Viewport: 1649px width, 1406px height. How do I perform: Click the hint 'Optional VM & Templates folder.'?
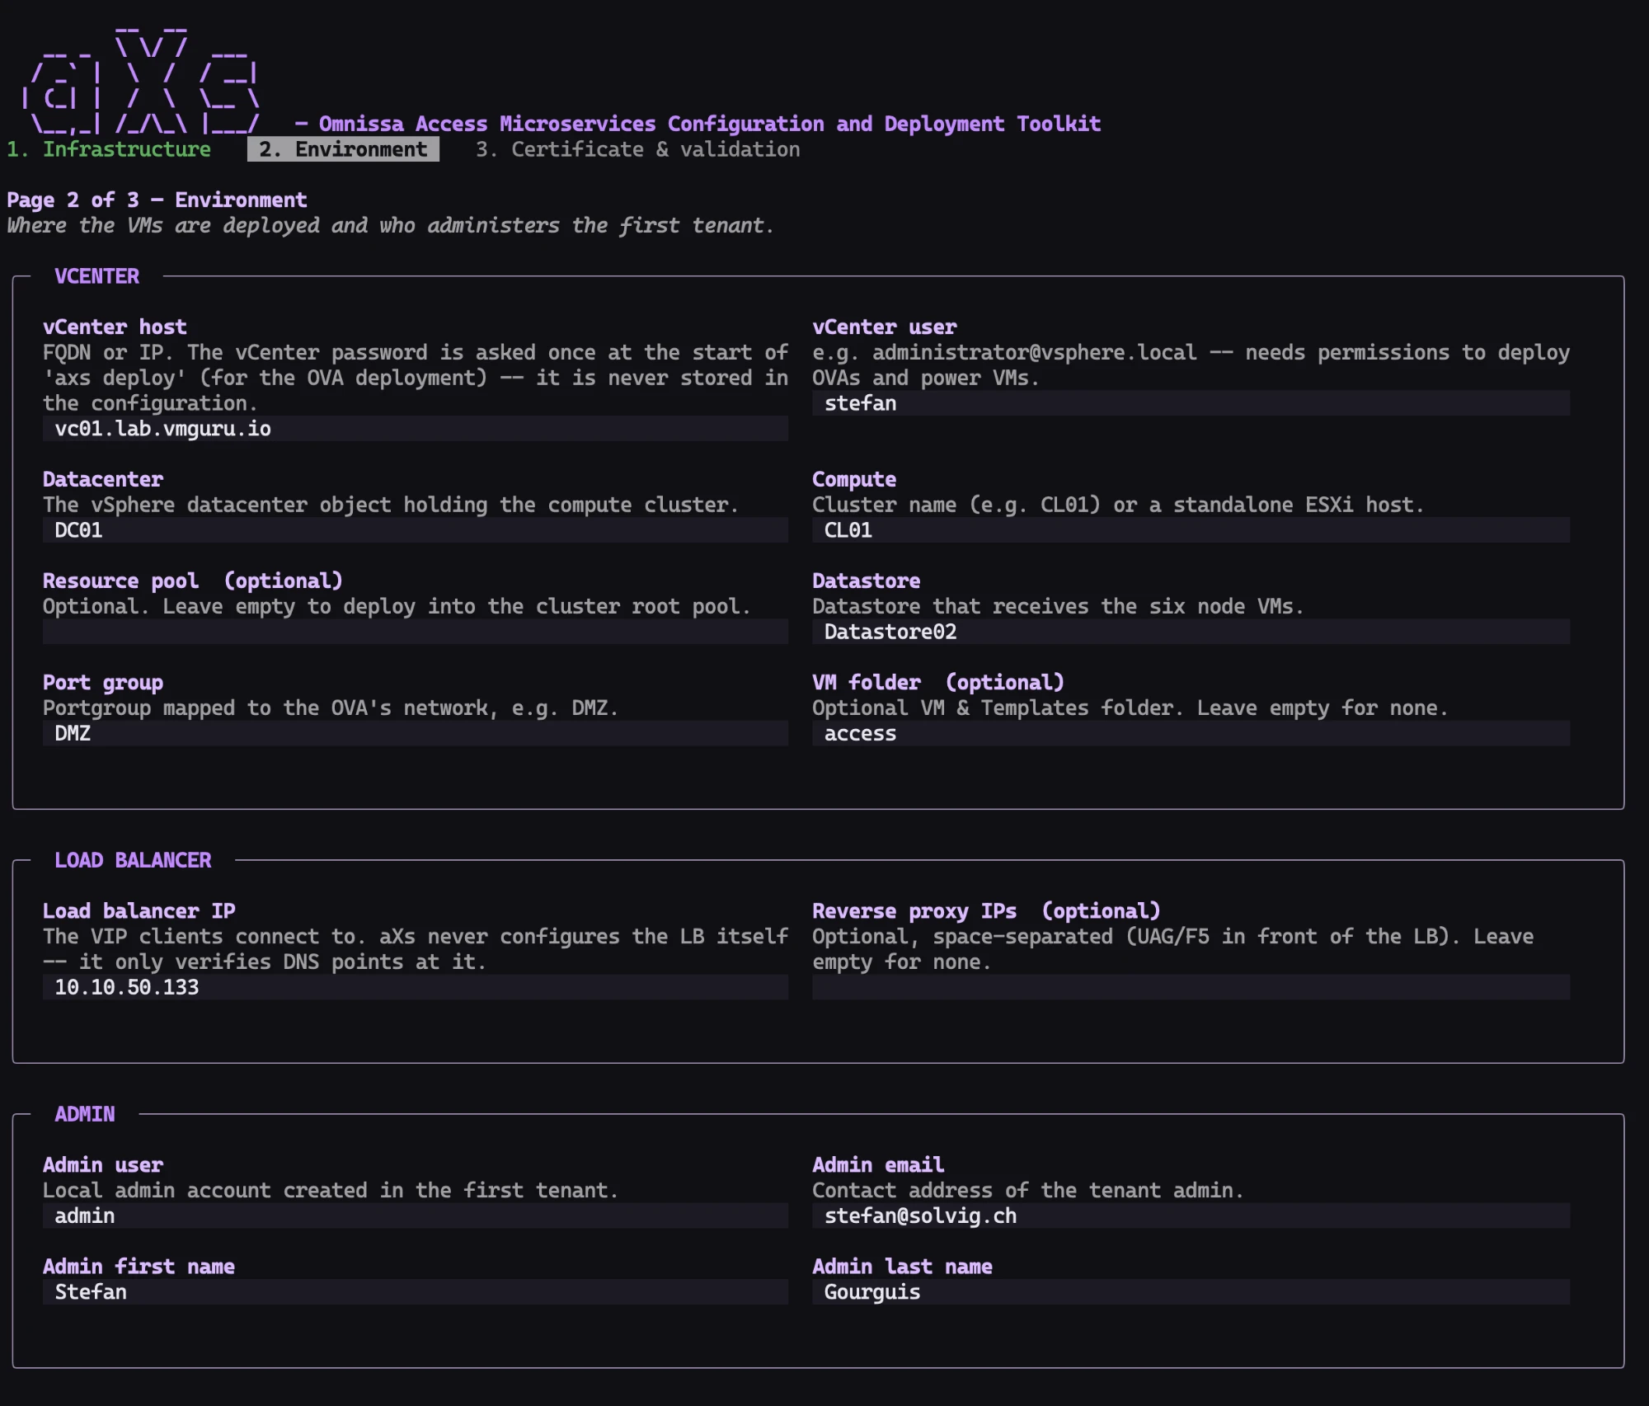coord(998,708)
